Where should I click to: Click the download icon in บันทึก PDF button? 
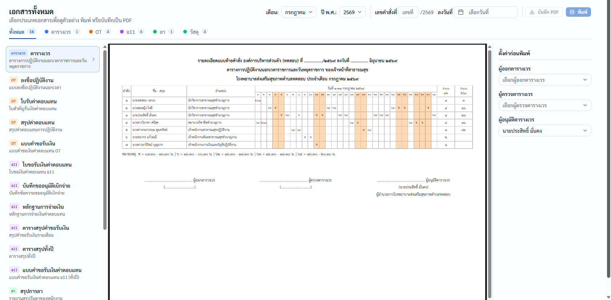coord(532,12)
